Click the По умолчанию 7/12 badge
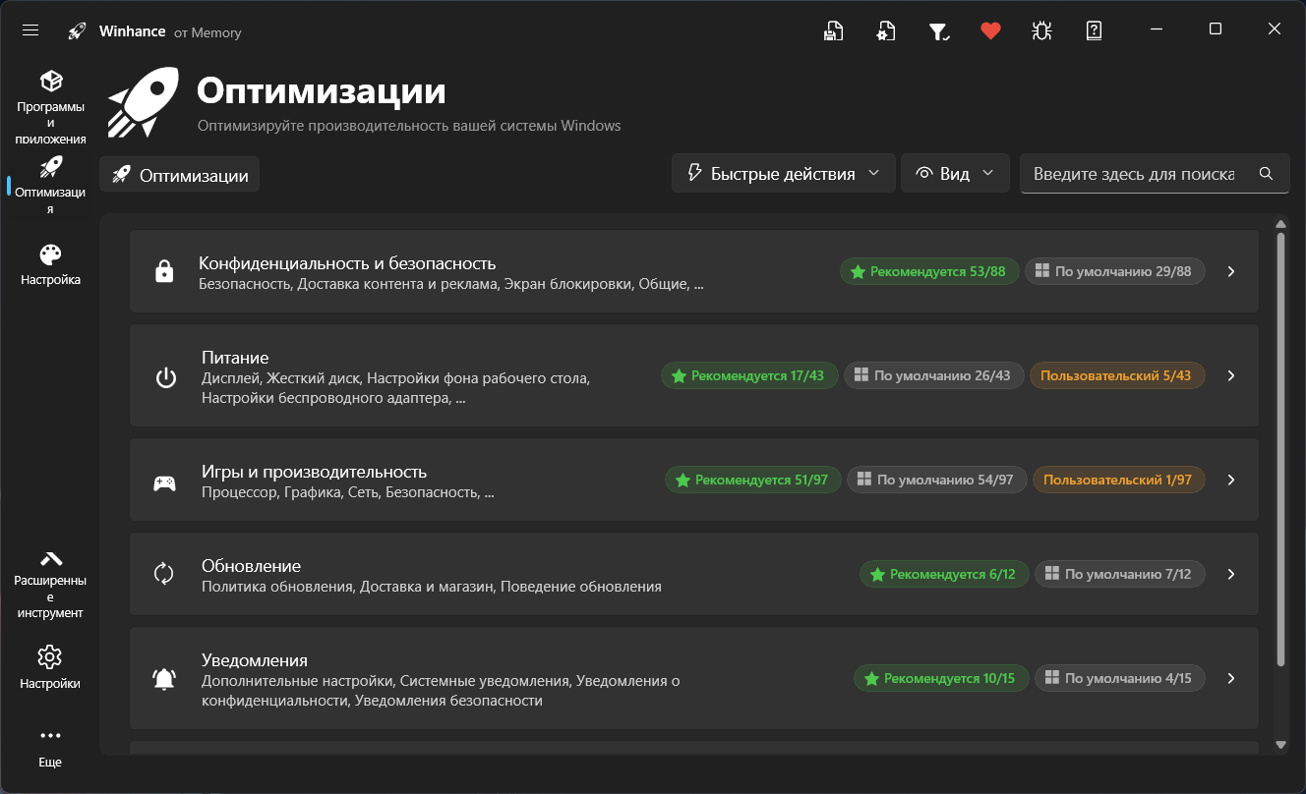This screenshot has height=794, width=1306. pyautogui.click(x=1120, y=574)
